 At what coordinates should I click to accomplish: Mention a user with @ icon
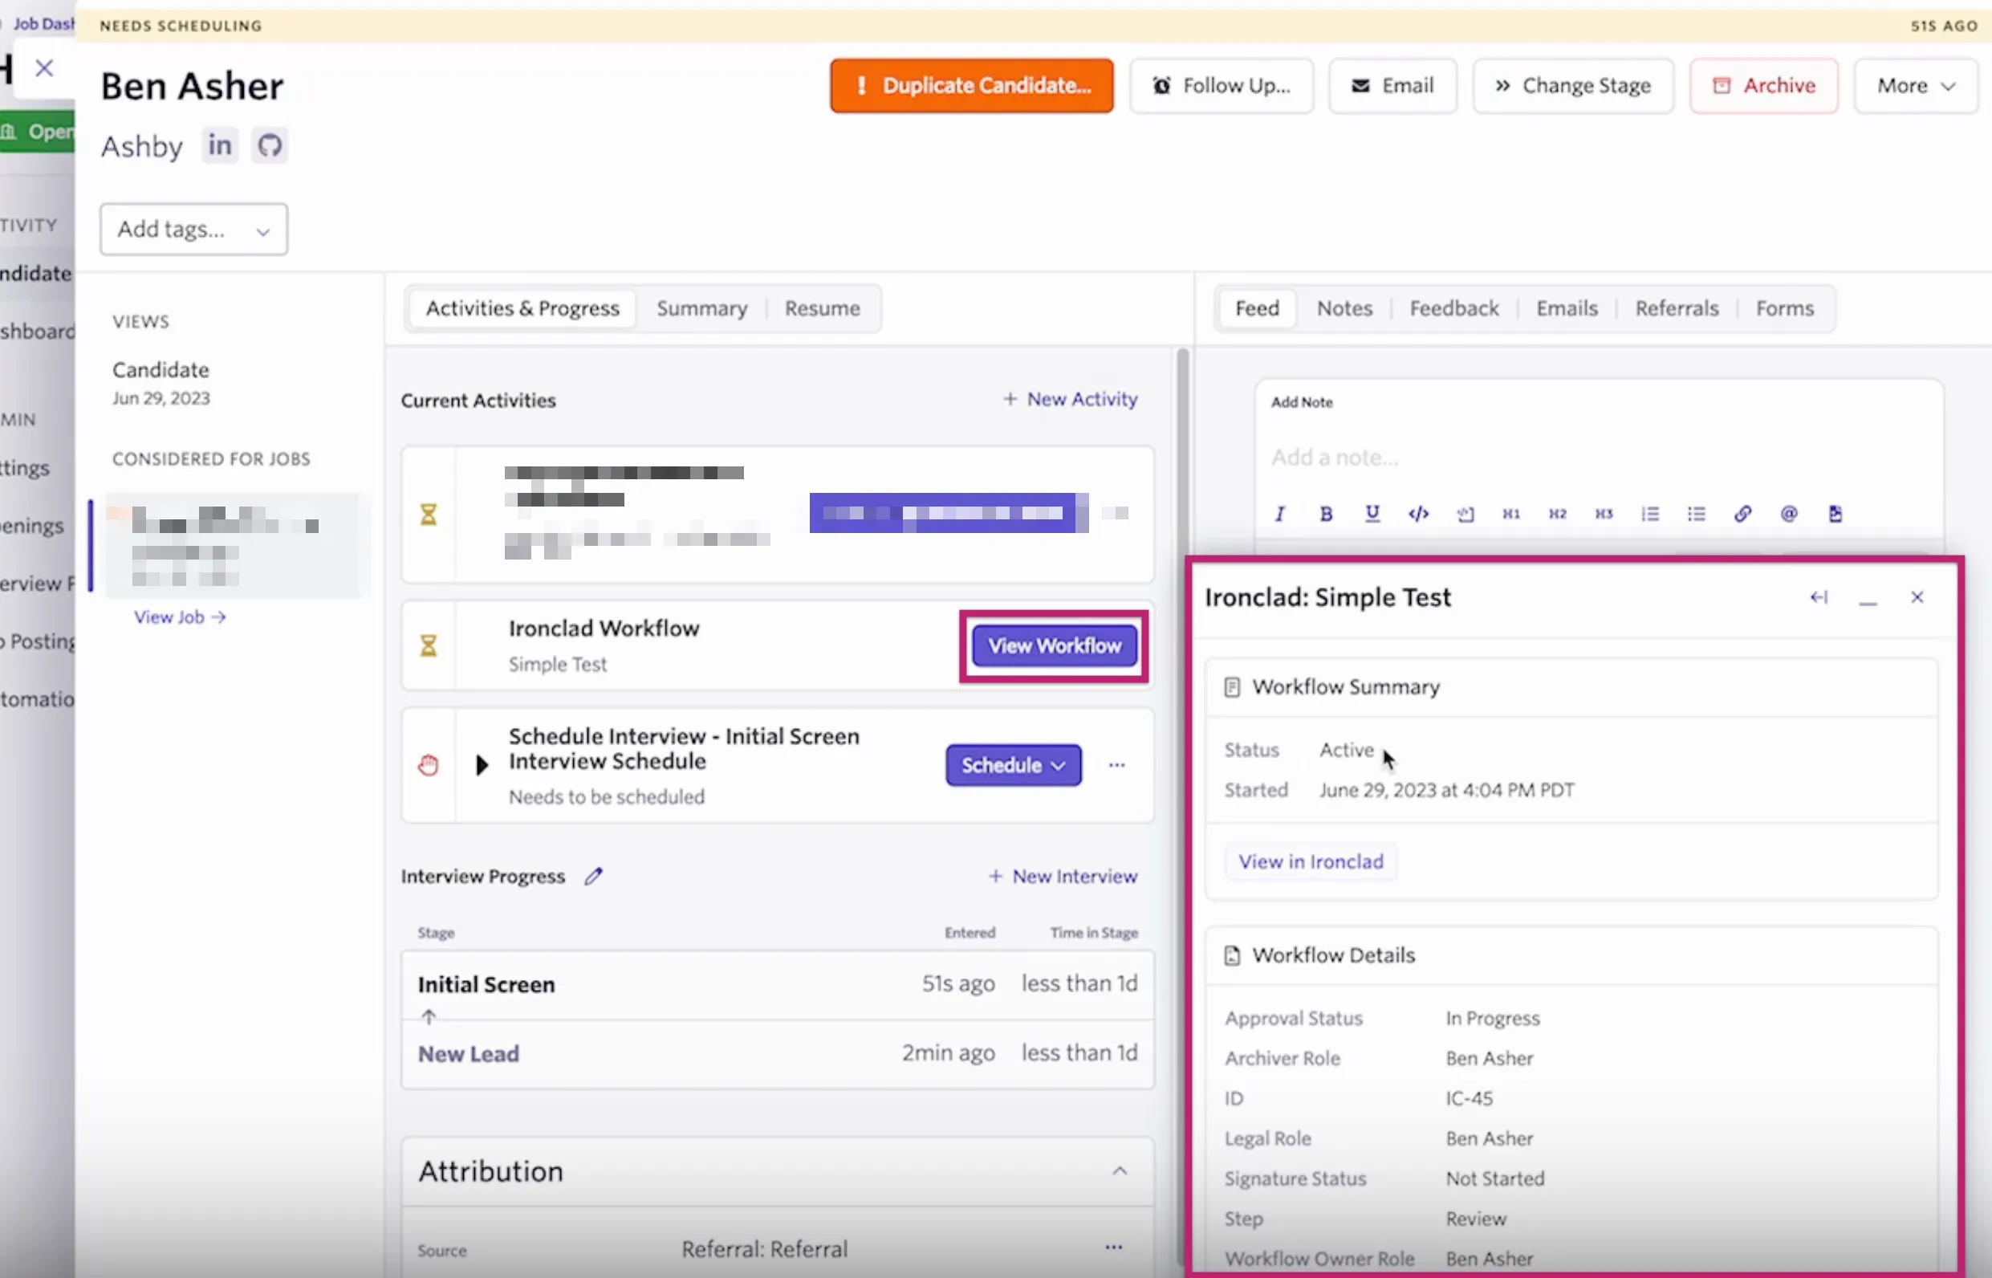point(1789,515)
